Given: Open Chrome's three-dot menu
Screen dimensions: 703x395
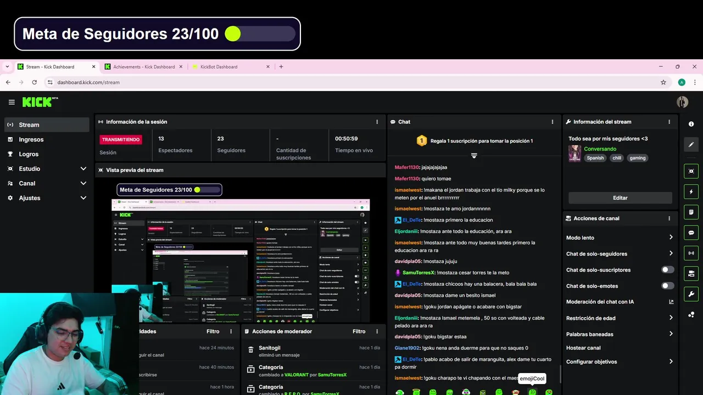Looking at the screenshot, I should click(695, 82).
